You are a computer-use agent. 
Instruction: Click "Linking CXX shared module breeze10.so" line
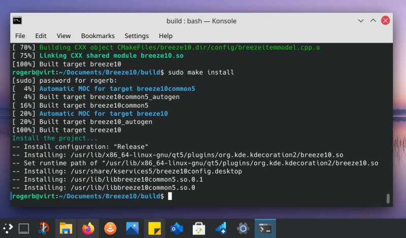pyautogui.click(x=111, y=56)
